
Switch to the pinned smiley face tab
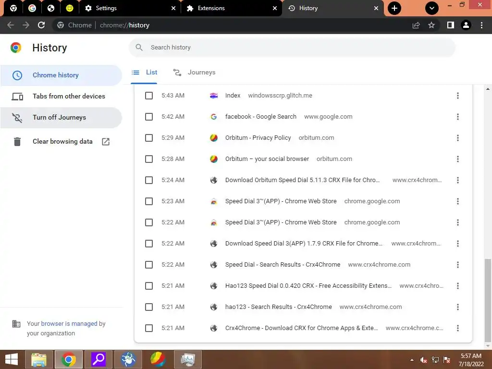point(70,8)
